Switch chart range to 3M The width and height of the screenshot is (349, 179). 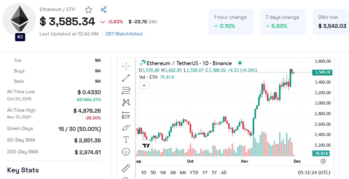click(x=173, y=173)
